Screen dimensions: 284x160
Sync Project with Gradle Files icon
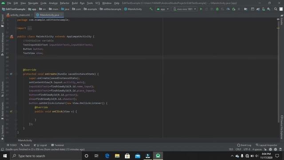coord(258,9)
